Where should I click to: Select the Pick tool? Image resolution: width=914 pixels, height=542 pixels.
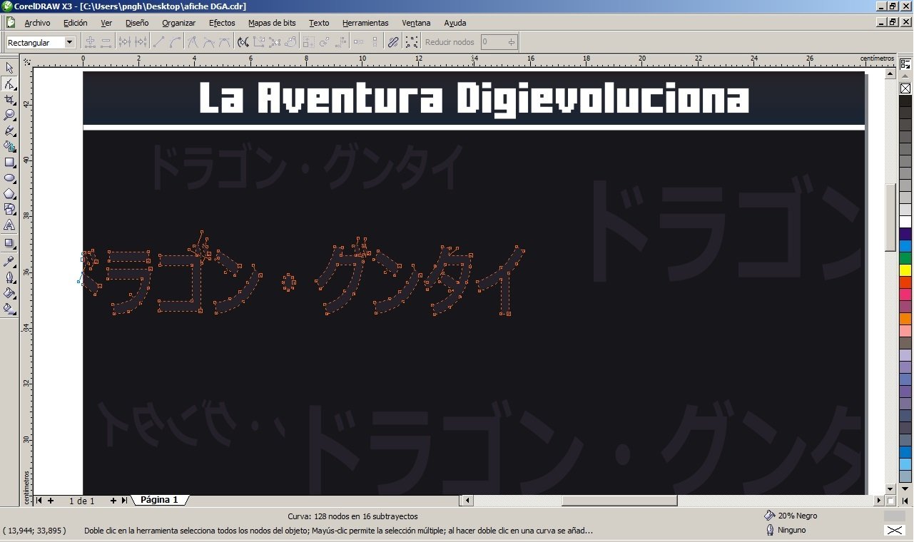[9, 68]
